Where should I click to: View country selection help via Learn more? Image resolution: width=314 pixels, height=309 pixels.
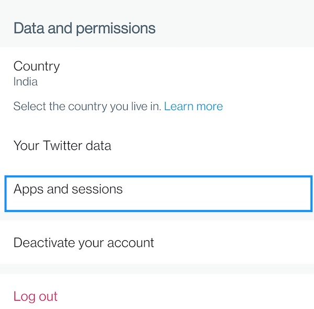(193, 106)
